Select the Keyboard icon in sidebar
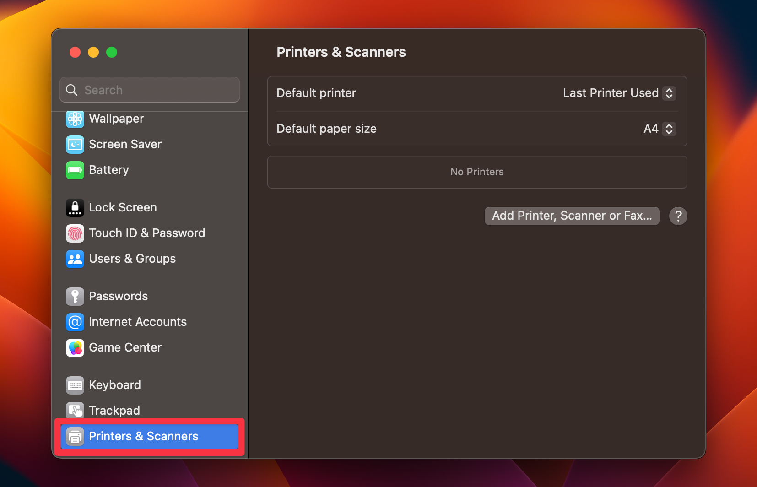Viewport: 757px width, 487px height. pos(75,385)
